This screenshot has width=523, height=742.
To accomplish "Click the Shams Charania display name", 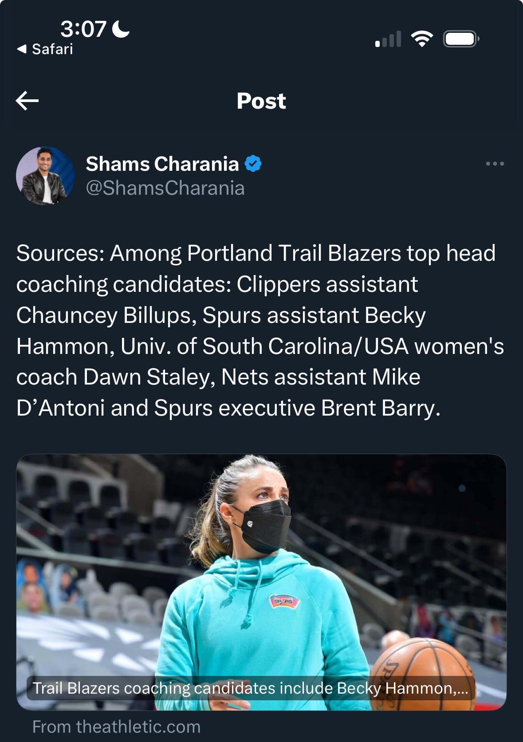I will pyautogui.click(x=162, y=164).
